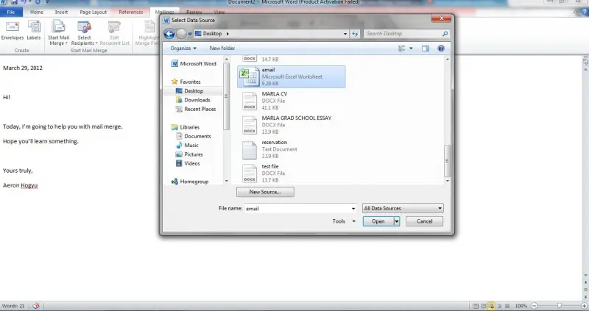Click the recent pages dropdown arrow
The width and height of the screenshot is (589, 311).
pyautogui.click(x=190, y=34)
